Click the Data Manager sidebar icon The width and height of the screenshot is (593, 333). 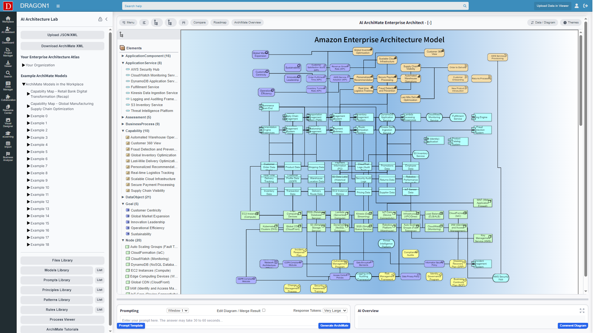pos(8,86)
